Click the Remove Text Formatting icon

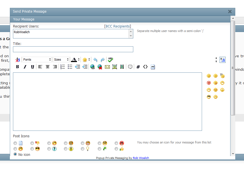click(17, 60)
